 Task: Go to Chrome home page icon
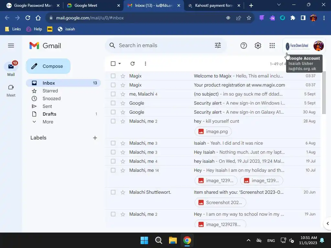tap(38, 18)
